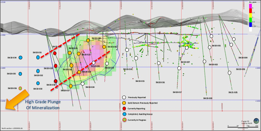Click the orange SM20-023 pierce point marker
Screen dimensions: 261x131
79,72
